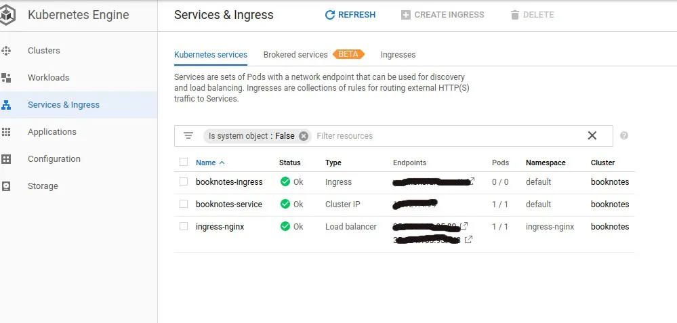
Task: Click the Kubernetes Engine logo icon
Action: (9, 15)
